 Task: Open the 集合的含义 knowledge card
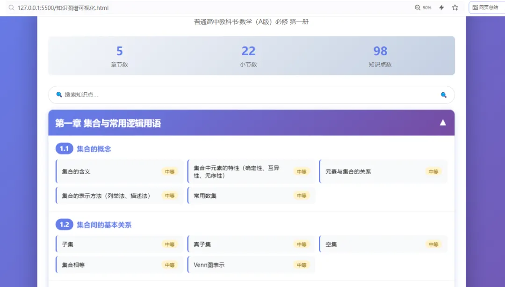120,171
